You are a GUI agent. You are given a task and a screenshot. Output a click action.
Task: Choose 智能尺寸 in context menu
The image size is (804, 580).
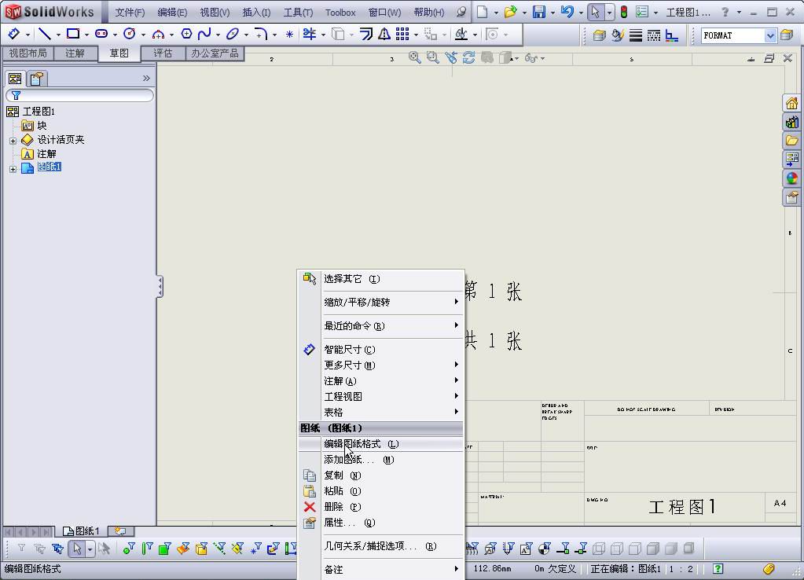click(x=381, y=349)
